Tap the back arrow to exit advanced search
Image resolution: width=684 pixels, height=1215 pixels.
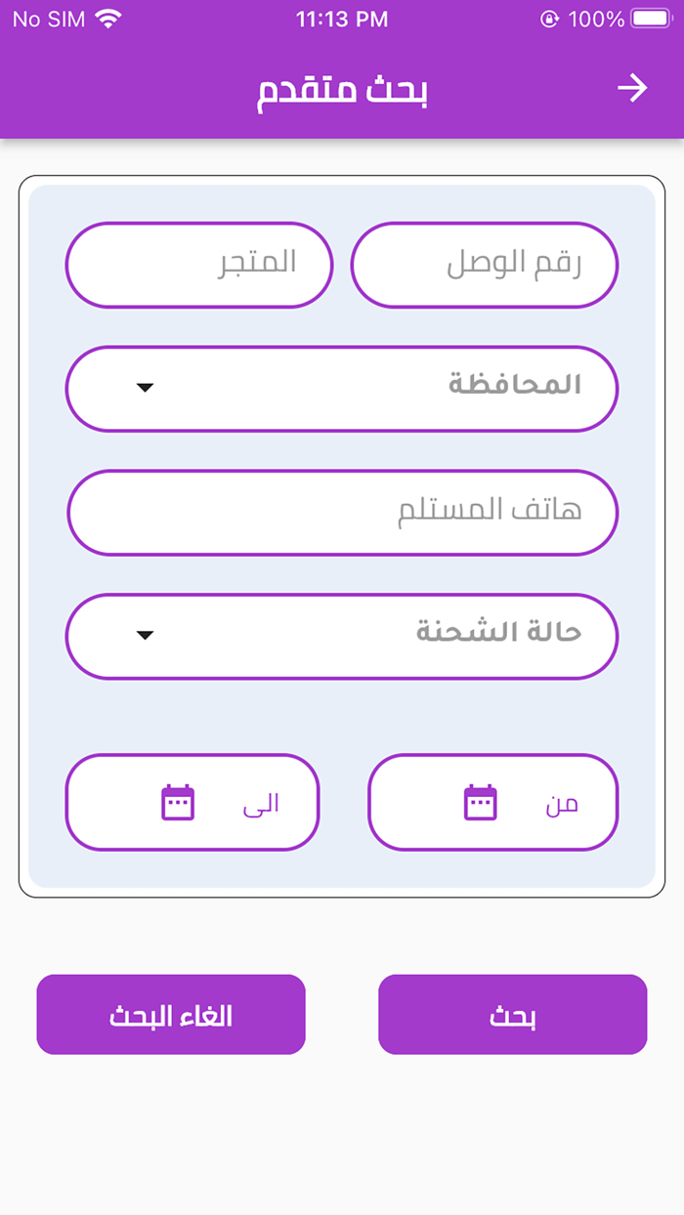click(x=633, y=88)
